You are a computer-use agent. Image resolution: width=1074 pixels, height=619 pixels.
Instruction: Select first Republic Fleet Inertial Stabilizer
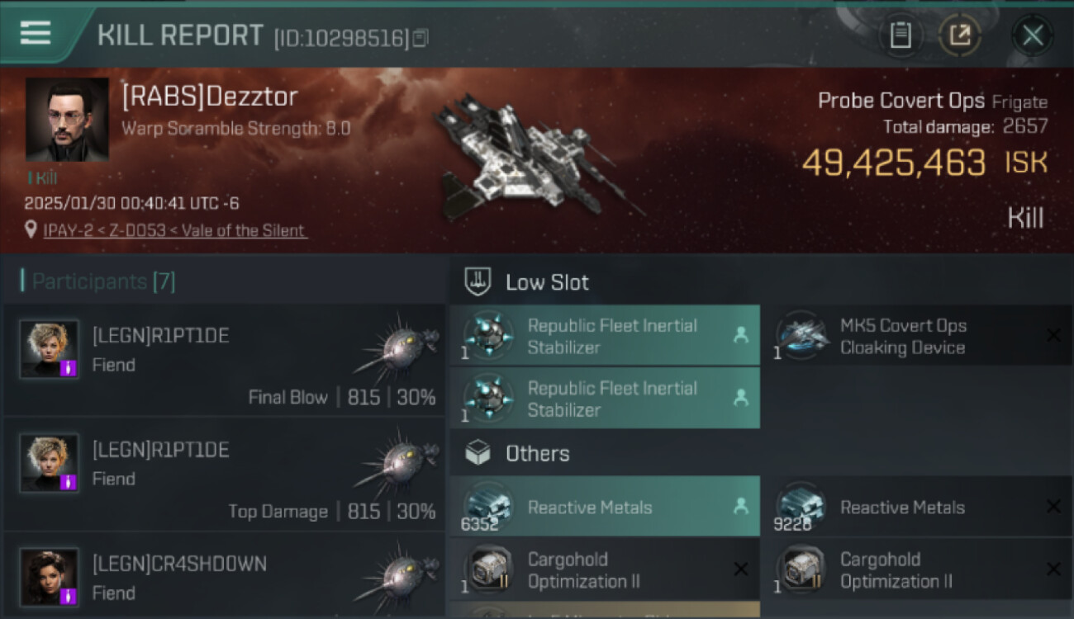[605, 335]
